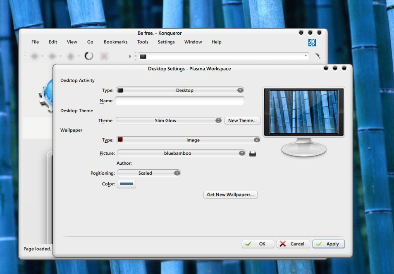Viewport: 394px width, 274px height.
Task: Confirm with the OK button
Action: pyautogui.click(x=258, y=244)
